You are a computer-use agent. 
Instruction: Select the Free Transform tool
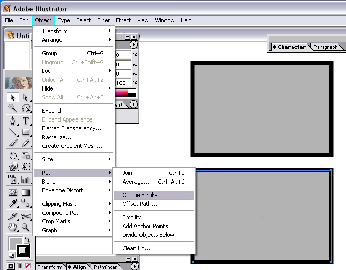point(26,167)
